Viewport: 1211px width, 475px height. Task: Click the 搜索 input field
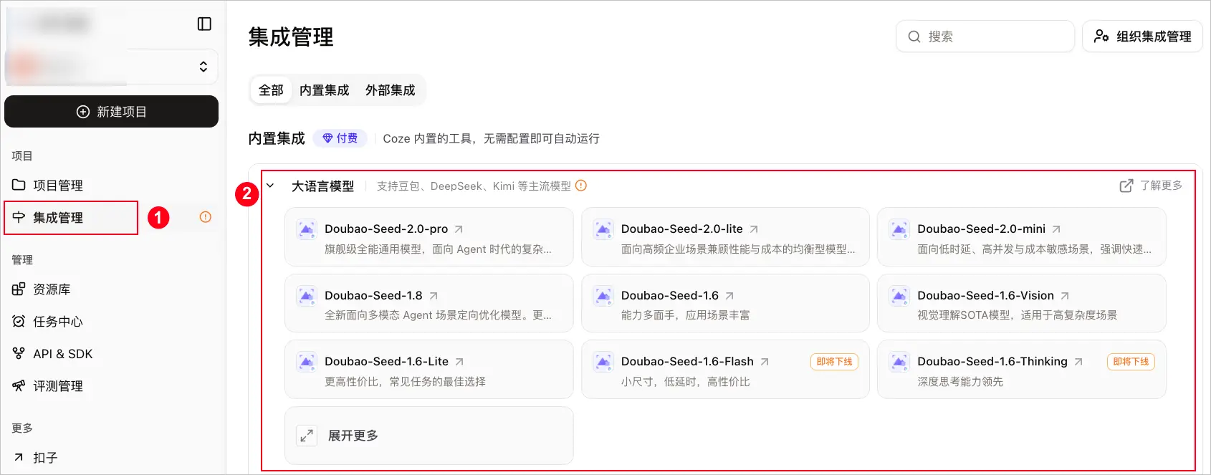tap(985, 37)
